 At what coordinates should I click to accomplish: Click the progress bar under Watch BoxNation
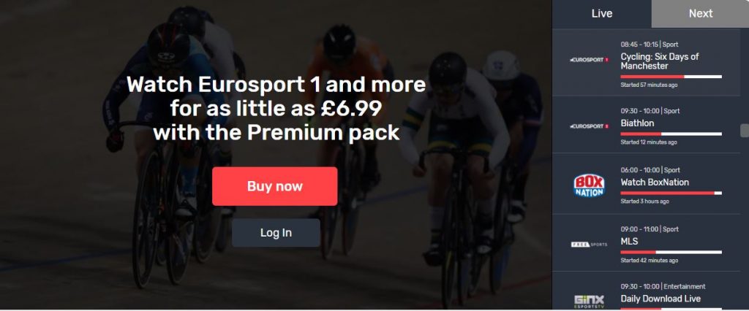click(x=671, y=193)
